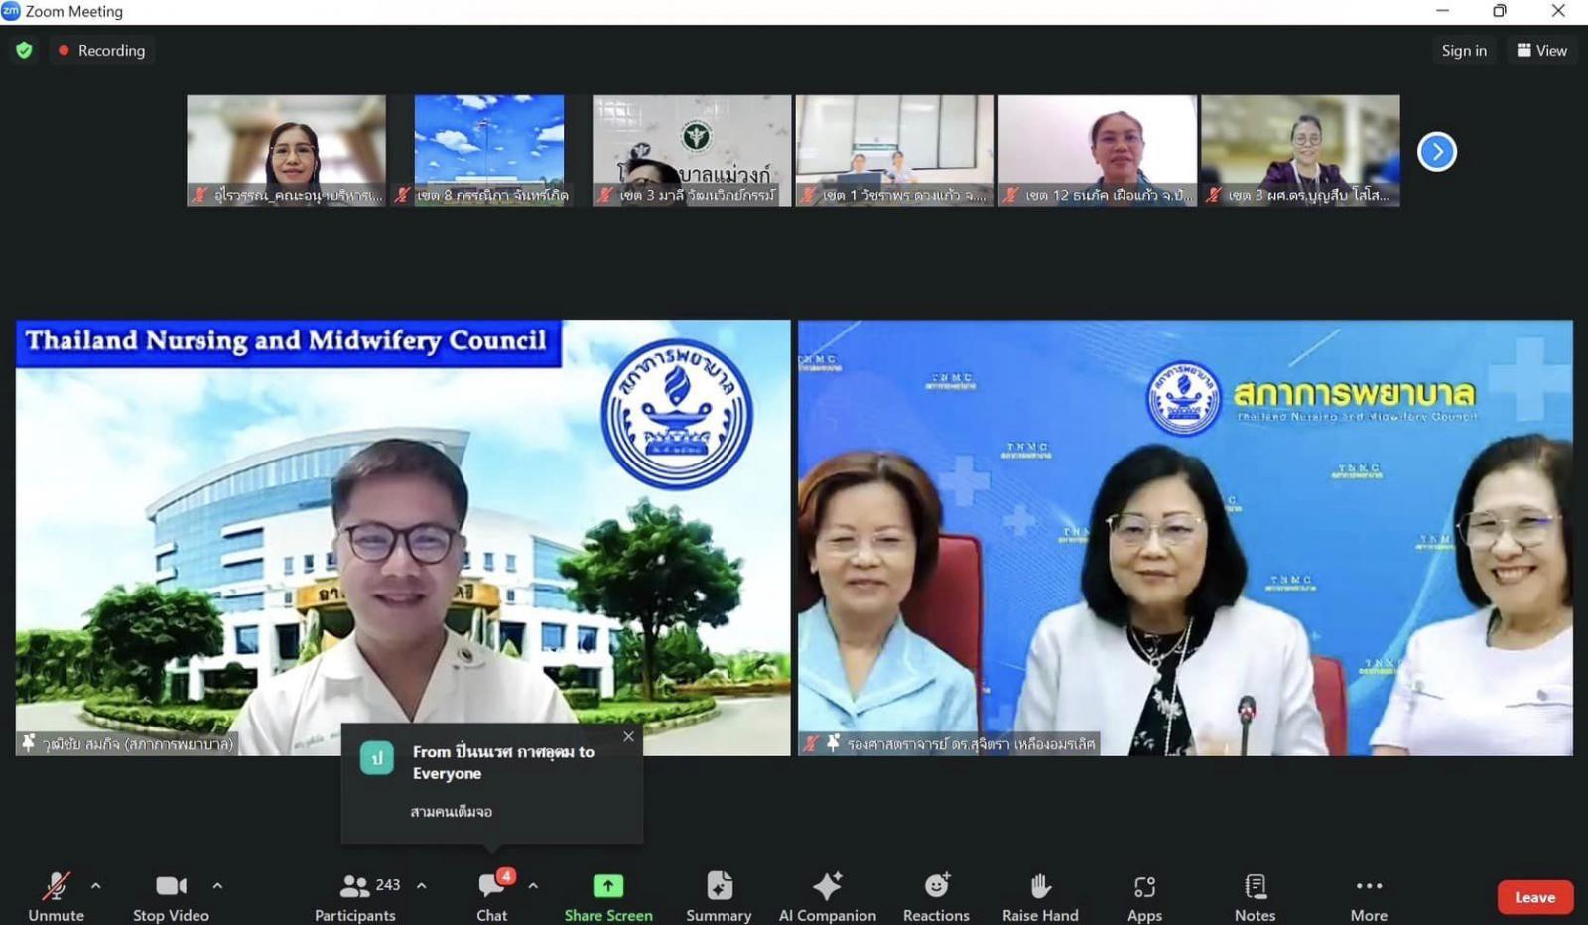Click pin icon on right video name label
The image size is (1588, 925).
point(833,742)
